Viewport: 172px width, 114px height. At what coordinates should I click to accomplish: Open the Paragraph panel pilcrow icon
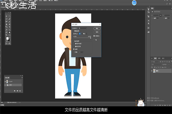(149, 23)
